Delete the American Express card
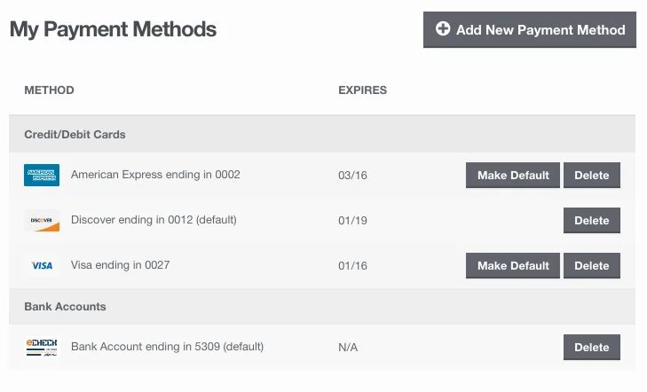This screenshot has height=392, width=647. 591,176
